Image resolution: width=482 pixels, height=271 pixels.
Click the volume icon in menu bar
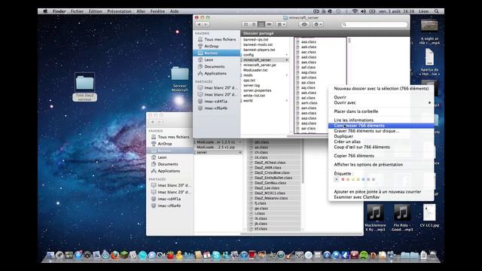click(x=363, y=11)
